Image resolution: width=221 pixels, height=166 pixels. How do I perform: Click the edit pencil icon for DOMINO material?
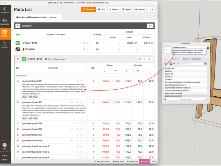click(87, 49)
